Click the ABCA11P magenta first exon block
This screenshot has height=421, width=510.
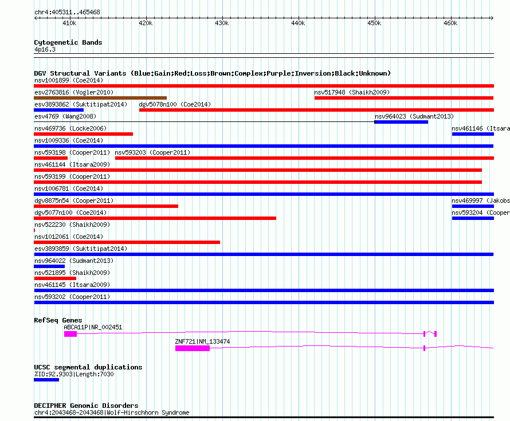(70, 334)
